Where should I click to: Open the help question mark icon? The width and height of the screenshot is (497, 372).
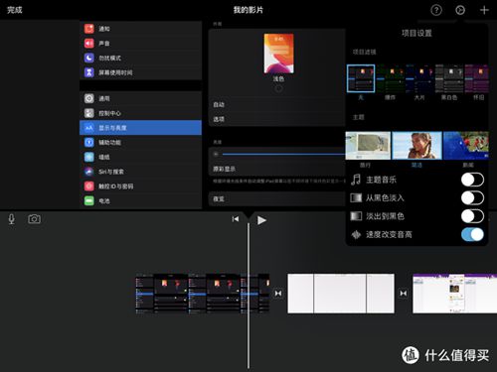coord(436,10)
